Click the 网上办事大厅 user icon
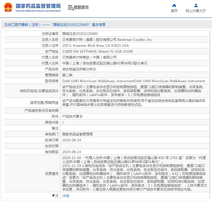The width and height of the screenshot is (212, 201). click(196, 6)
